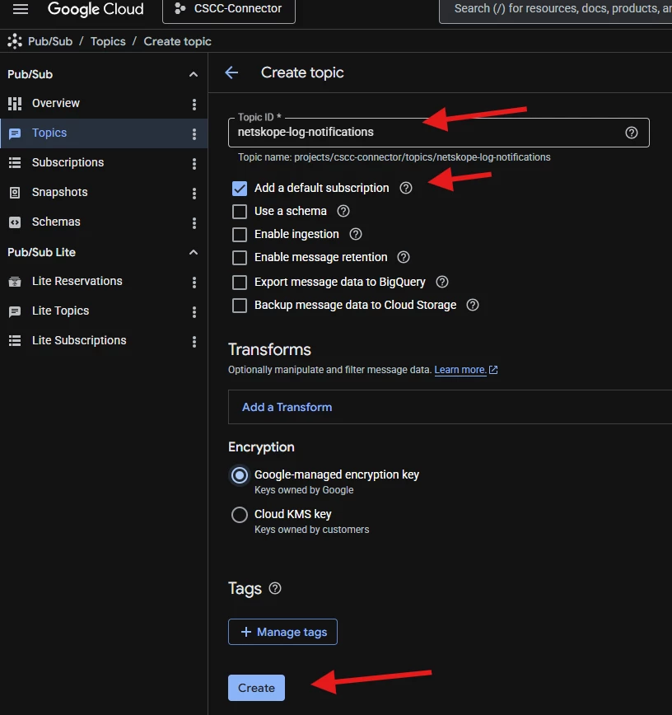Click the Pub/Sub product icon in breadcrumb
This screenshot has height=715, width=672.
coord(15,41)
